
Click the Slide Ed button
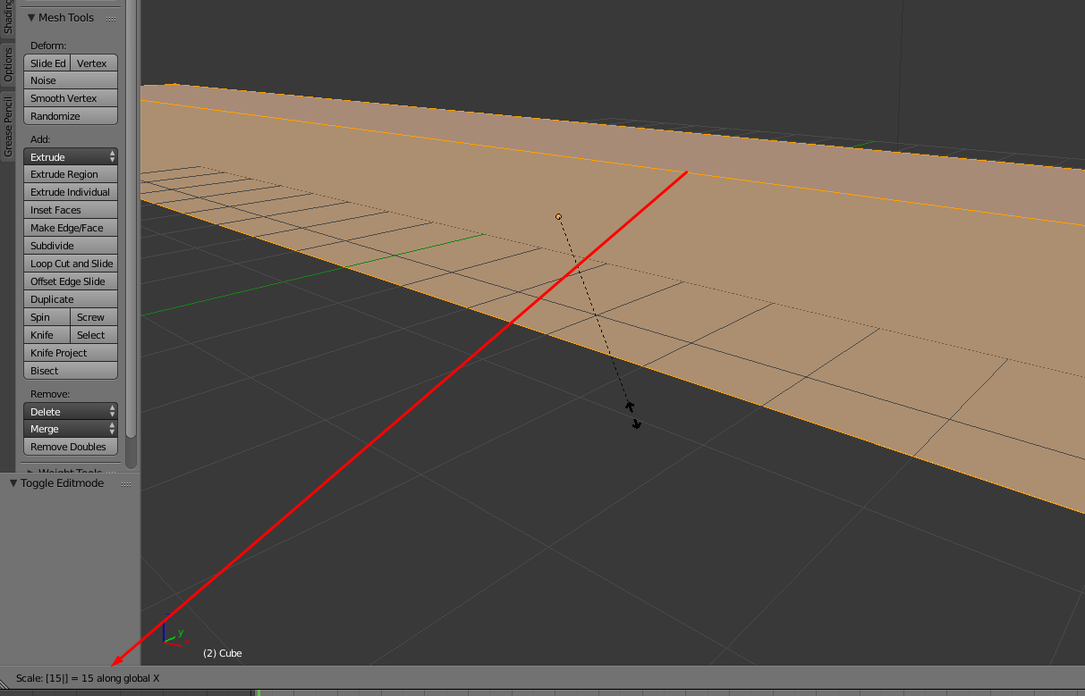coord(47,63)
